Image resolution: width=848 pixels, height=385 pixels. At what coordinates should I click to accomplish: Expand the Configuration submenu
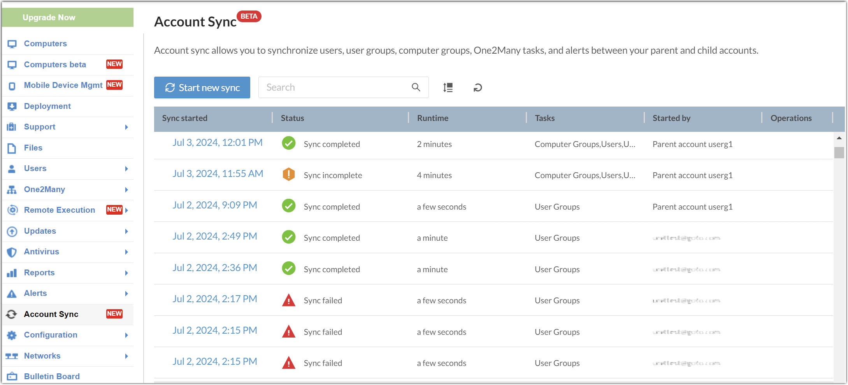pyautogui.click(x=126, y=335)
